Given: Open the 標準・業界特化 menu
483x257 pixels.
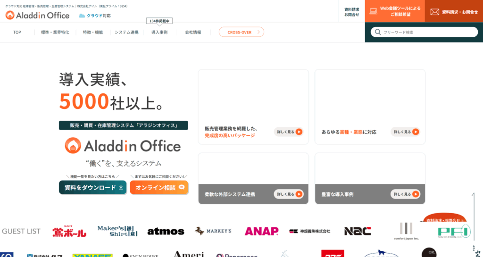Looking at the screenshot, I should pos(55,33).
